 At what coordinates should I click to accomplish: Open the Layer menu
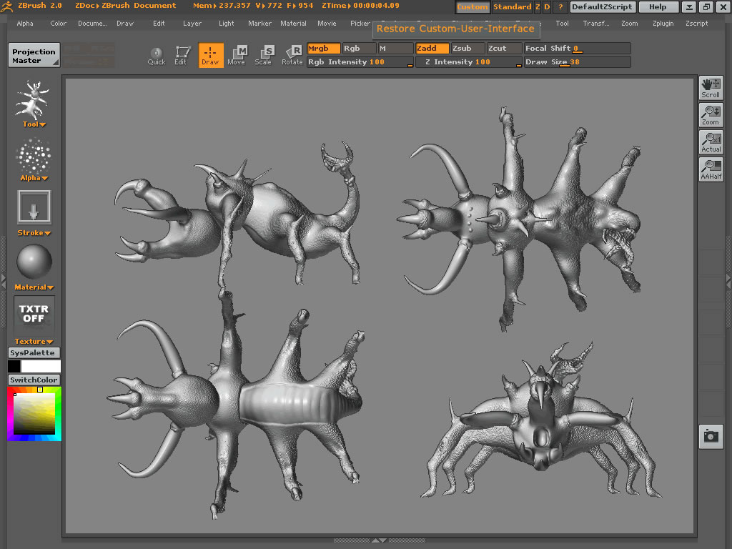(192, 24)
